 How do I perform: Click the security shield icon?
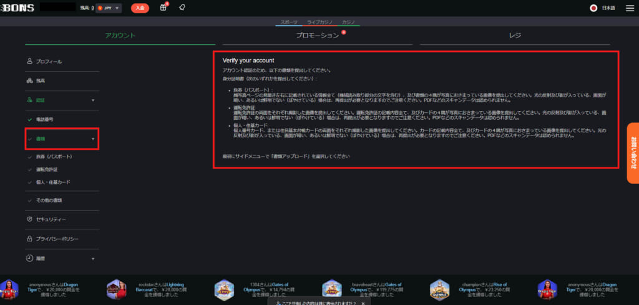(29, 220)
